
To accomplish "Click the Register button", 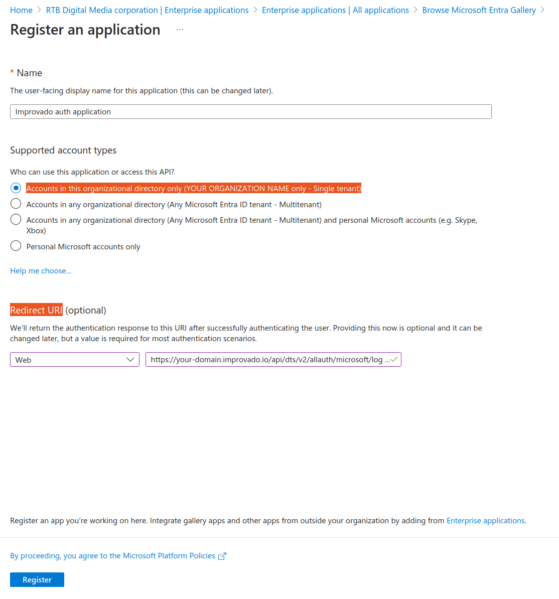I will [37, 579].
